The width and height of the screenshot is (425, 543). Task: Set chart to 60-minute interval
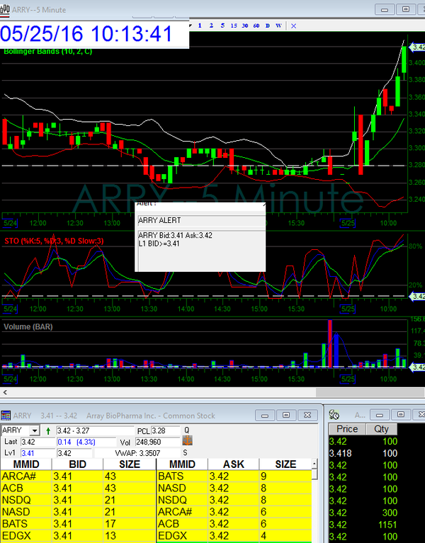pos(256,25)
